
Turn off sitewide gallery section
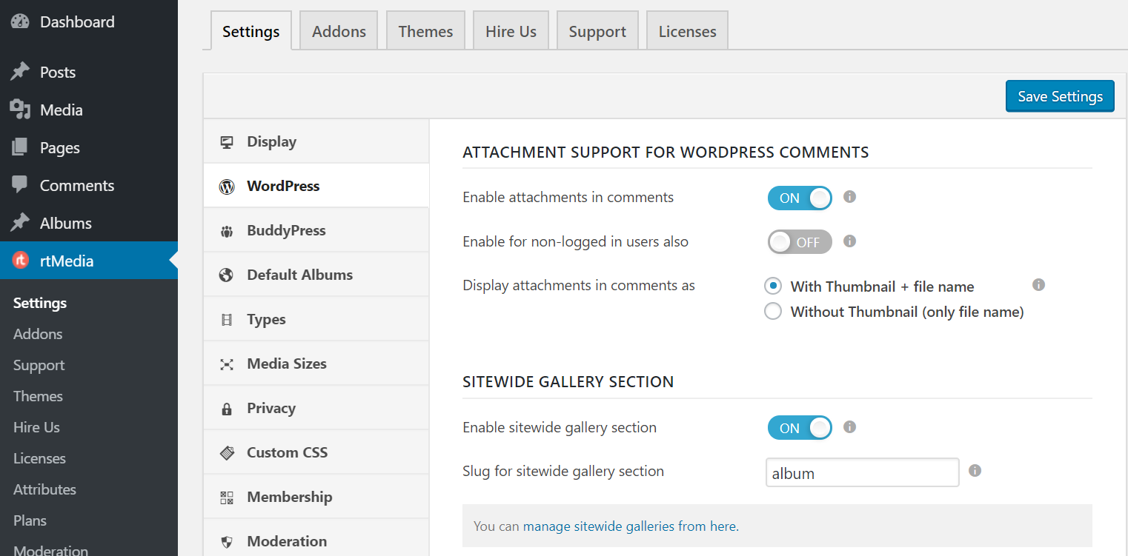point(800,427)
